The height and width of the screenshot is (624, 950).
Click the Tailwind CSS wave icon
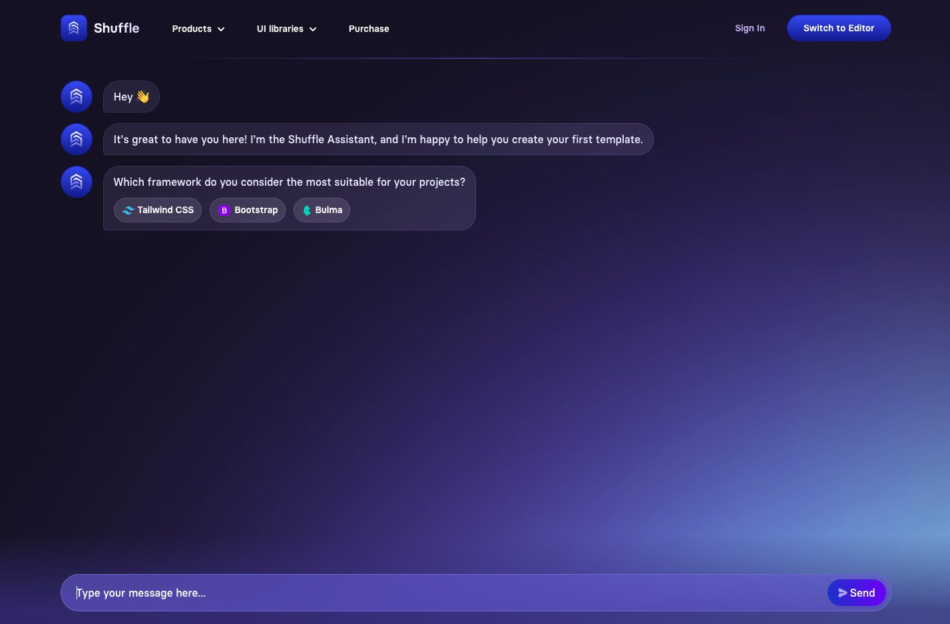tap(128, 210)
